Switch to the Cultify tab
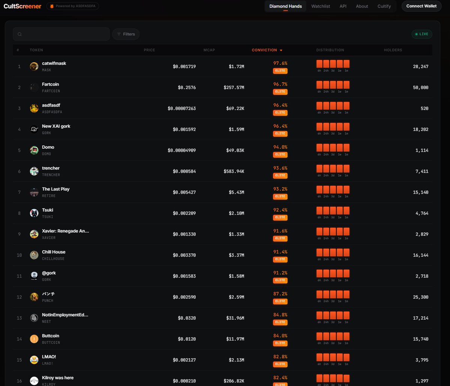Screen dimensions: 450x386 pyautogui.click(x=384, y=6)
